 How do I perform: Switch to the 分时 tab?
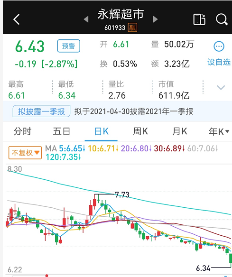pyautogui.click(x=23, y=131)
